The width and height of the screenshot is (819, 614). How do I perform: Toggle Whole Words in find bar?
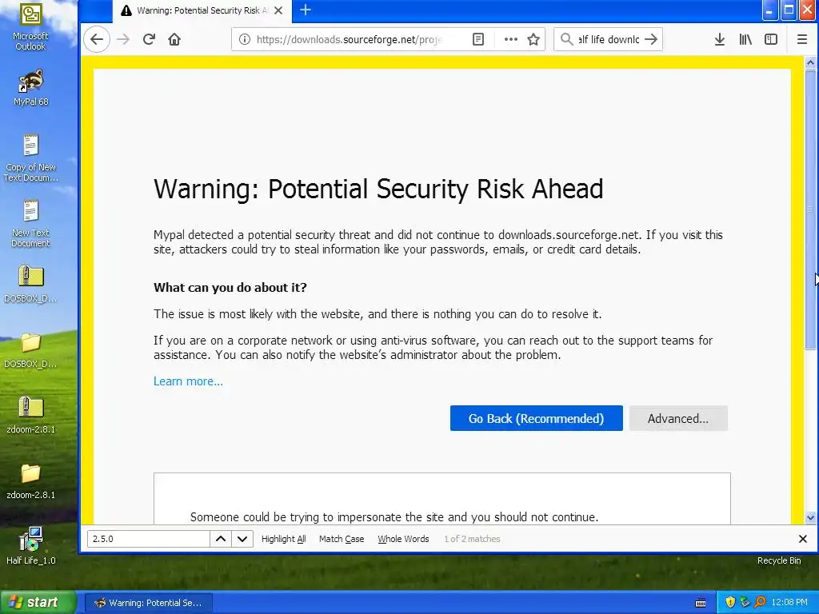point(403,539)
